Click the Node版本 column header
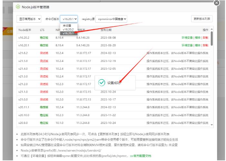 click(25, 30)
